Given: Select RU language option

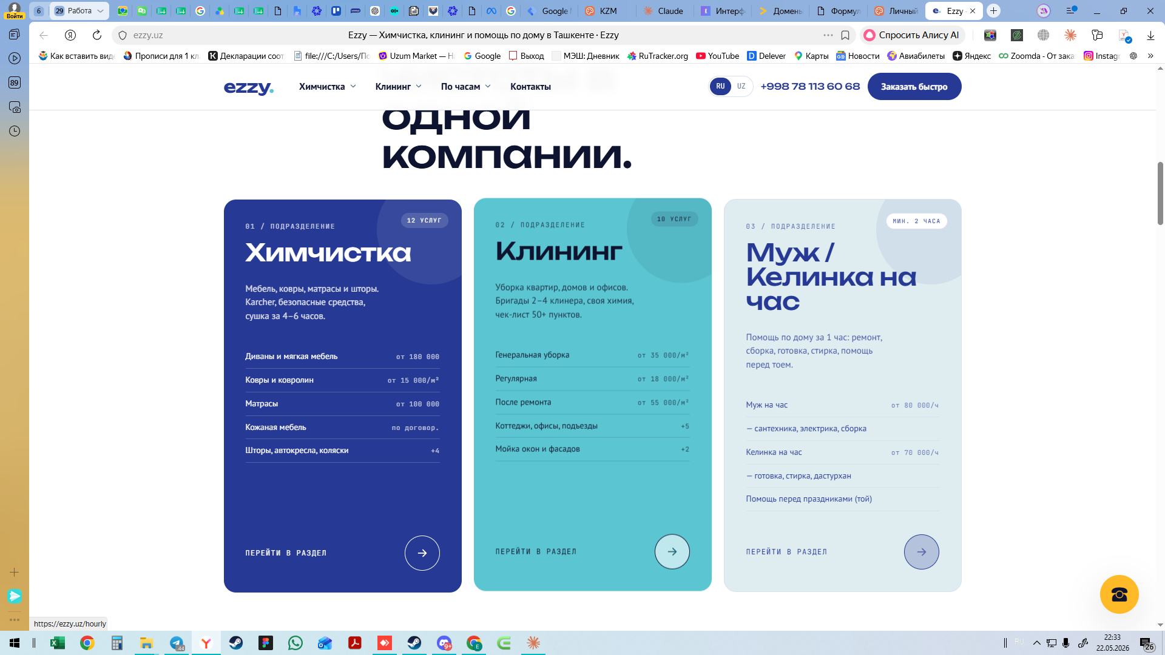Looking at the screenshot, I should coord(720,86).
